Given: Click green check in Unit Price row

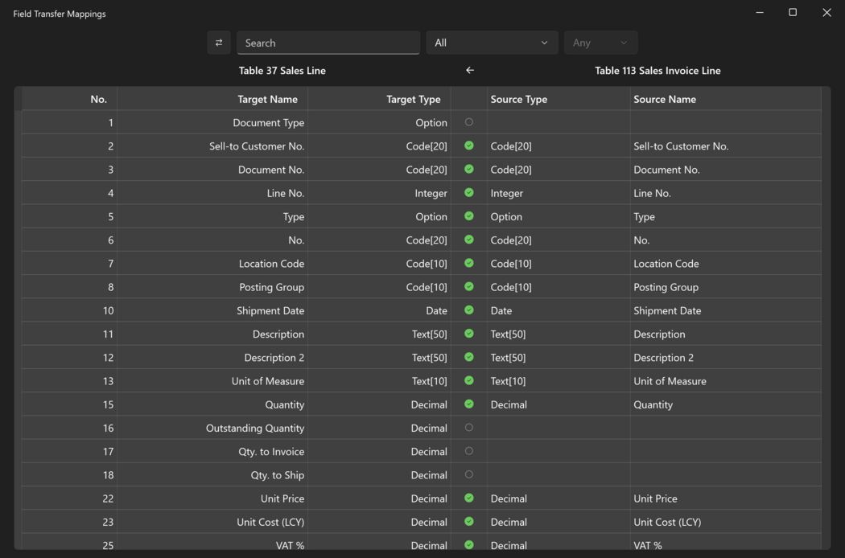Looking at the screenshot, I should point(469,498).
